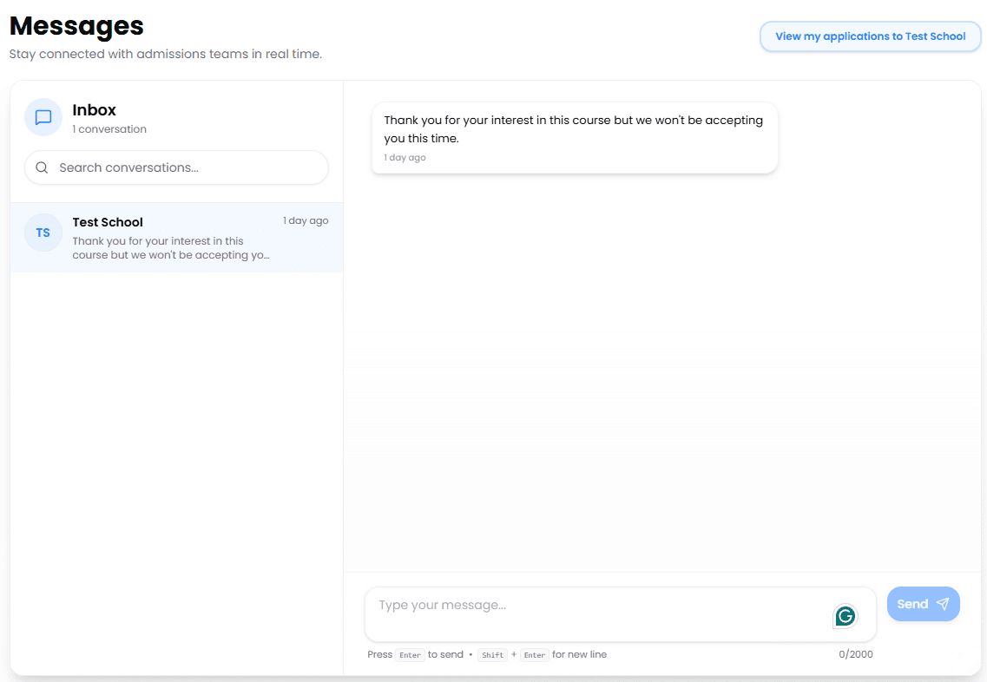Click the Shift key hint below input
This screenshot has height=682, width=987.
(492, 655)
